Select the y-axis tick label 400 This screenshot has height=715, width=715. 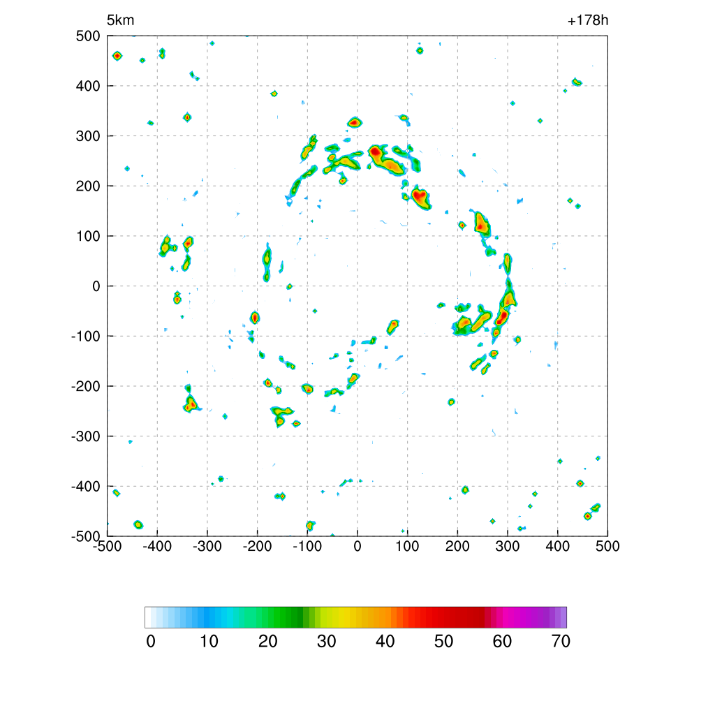pyautogui.click(x=88, y=86)
